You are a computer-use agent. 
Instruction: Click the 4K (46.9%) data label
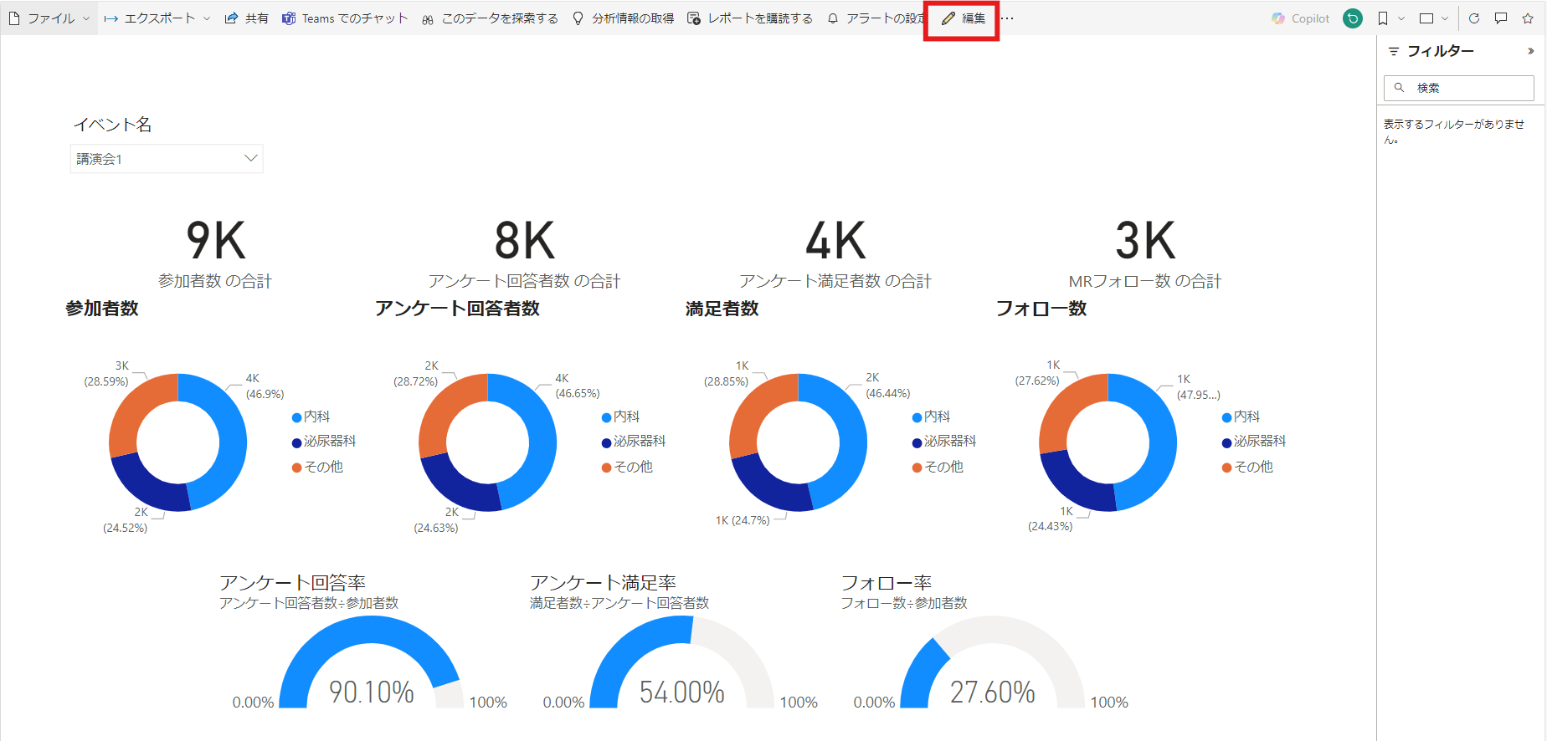tap(265, 386)
